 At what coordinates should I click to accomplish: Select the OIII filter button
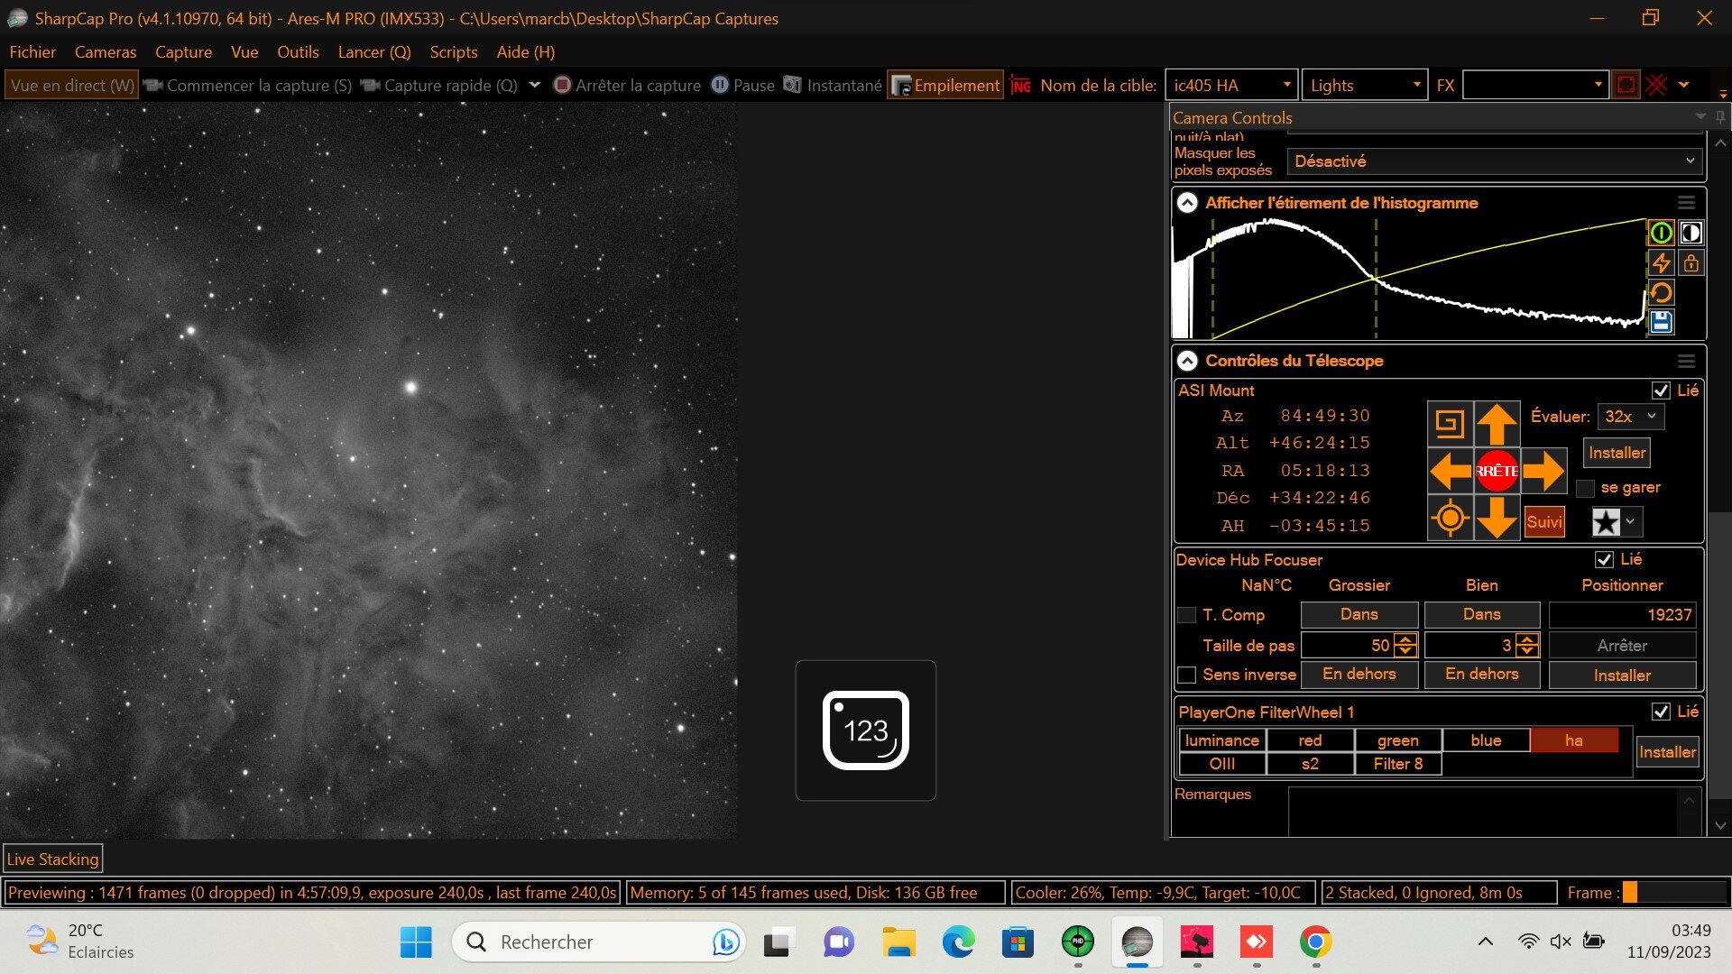1221,763
